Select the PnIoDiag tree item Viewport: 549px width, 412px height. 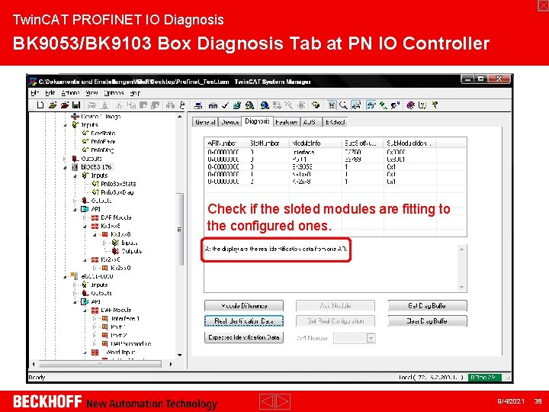tap(102, 150)
